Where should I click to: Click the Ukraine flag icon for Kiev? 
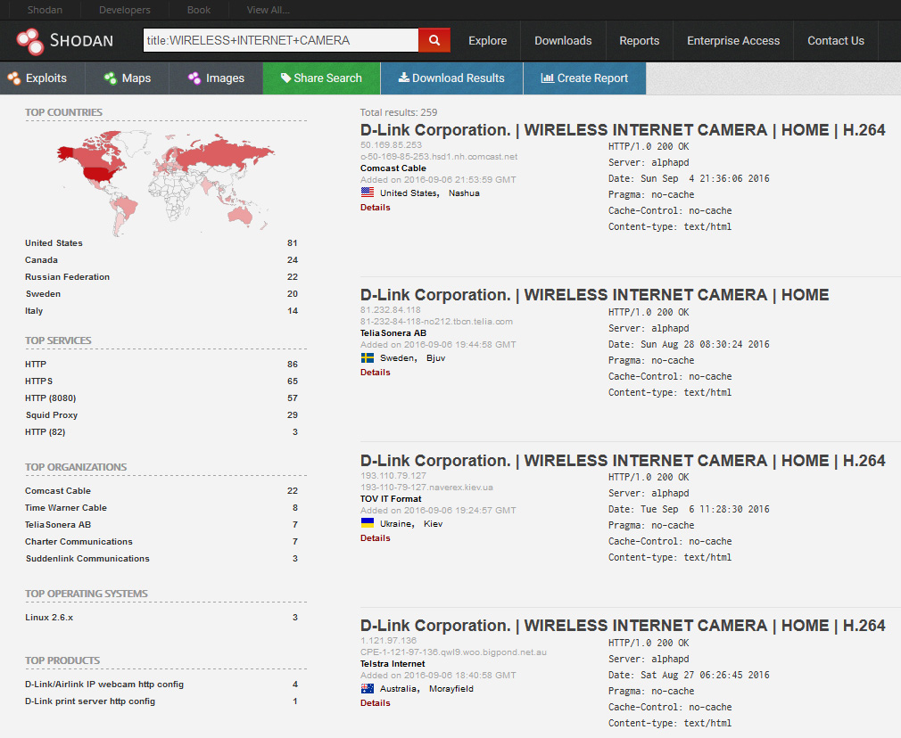tap(368, 523)
